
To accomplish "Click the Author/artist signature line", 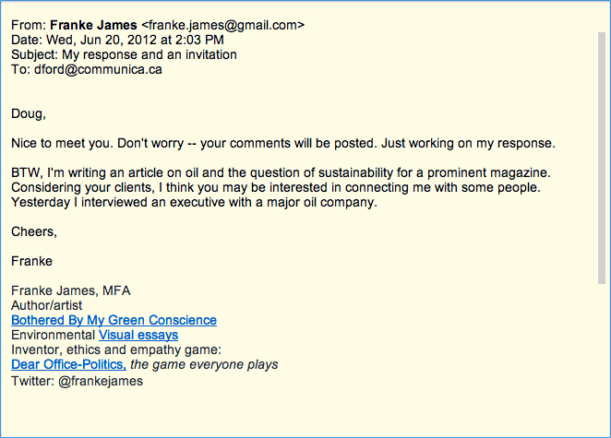I will click(x=47, y=305).
